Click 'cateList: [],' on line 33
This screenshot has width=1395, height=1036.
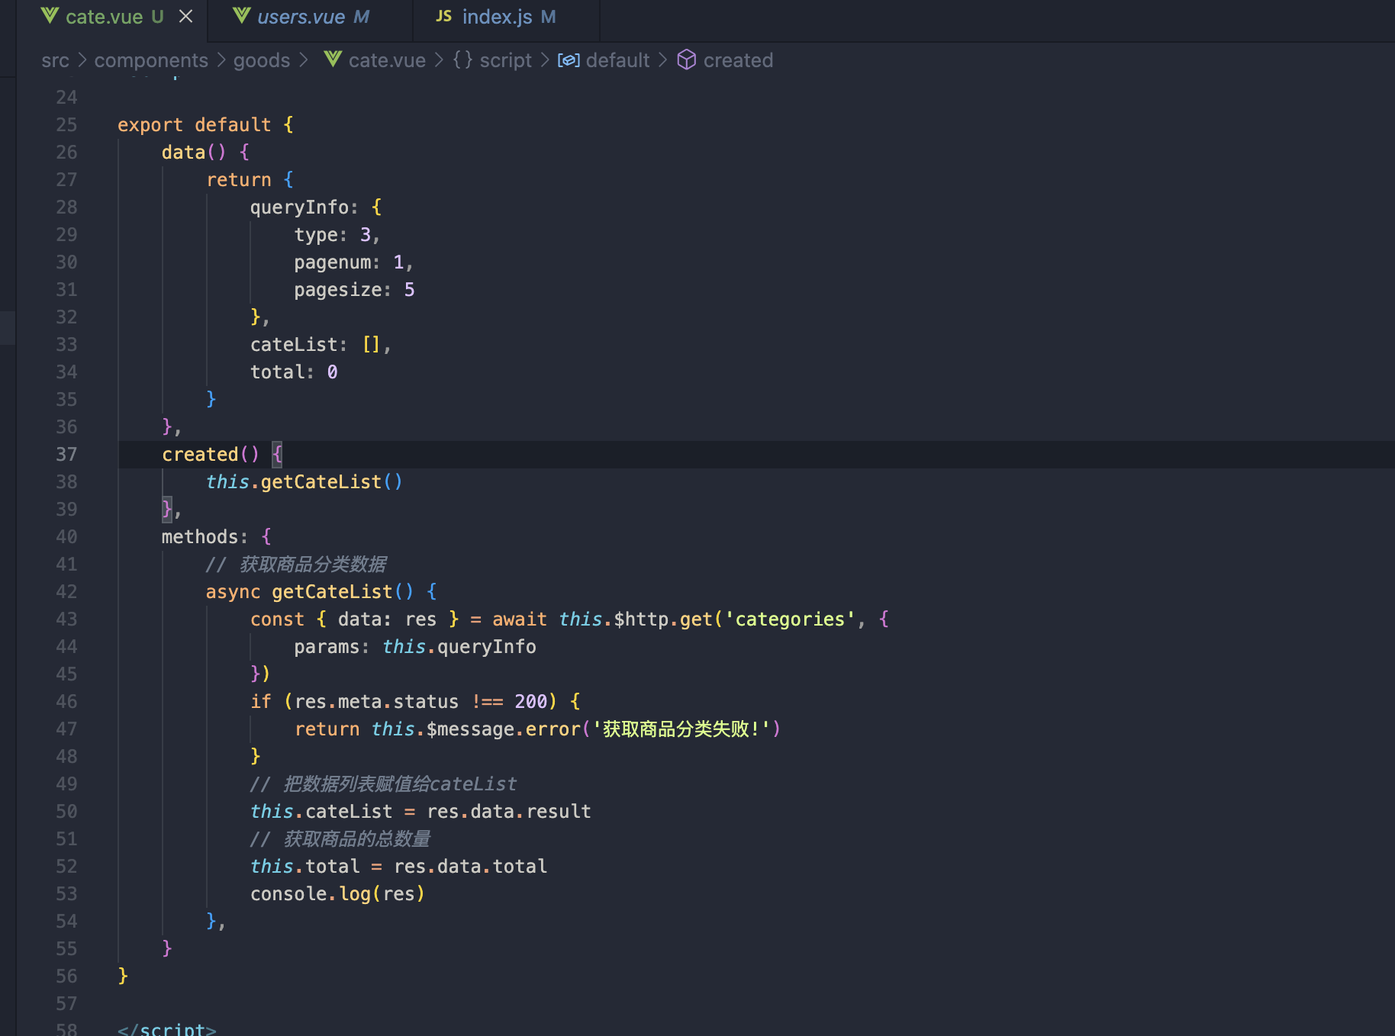pos(321,345)
